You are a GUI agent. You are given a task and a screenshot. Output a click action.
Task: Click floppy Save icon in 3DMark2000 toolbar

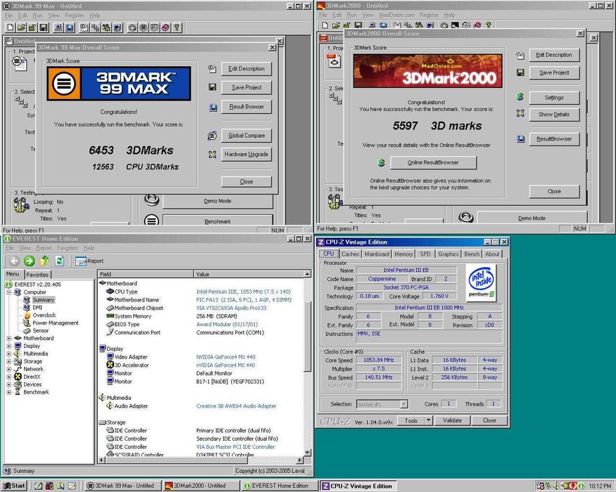pos(358,25)
